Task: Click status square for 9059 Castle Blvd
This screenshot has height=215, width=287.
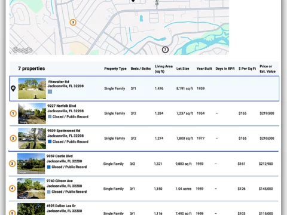Action: (x=48, y=167)
